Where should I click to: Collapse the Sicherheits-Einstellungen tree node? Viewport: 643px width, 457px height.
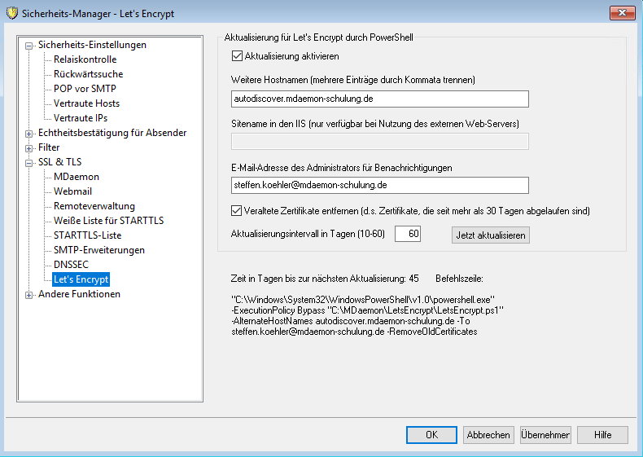click(x=30, y=46)
